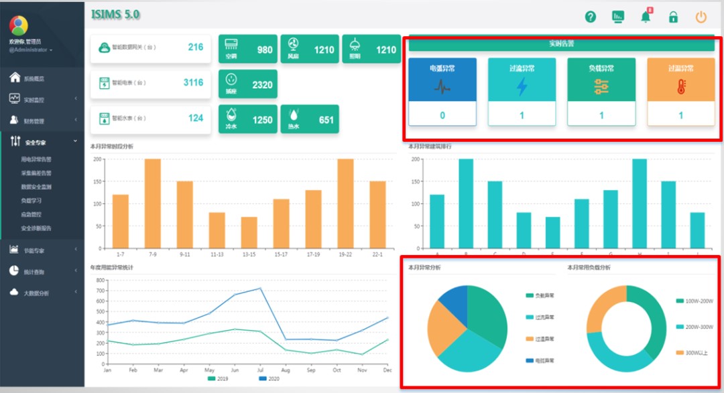Screen dimensions: 724x393
Task: Click the lock screen padlock icon
Action: point(673,17)
